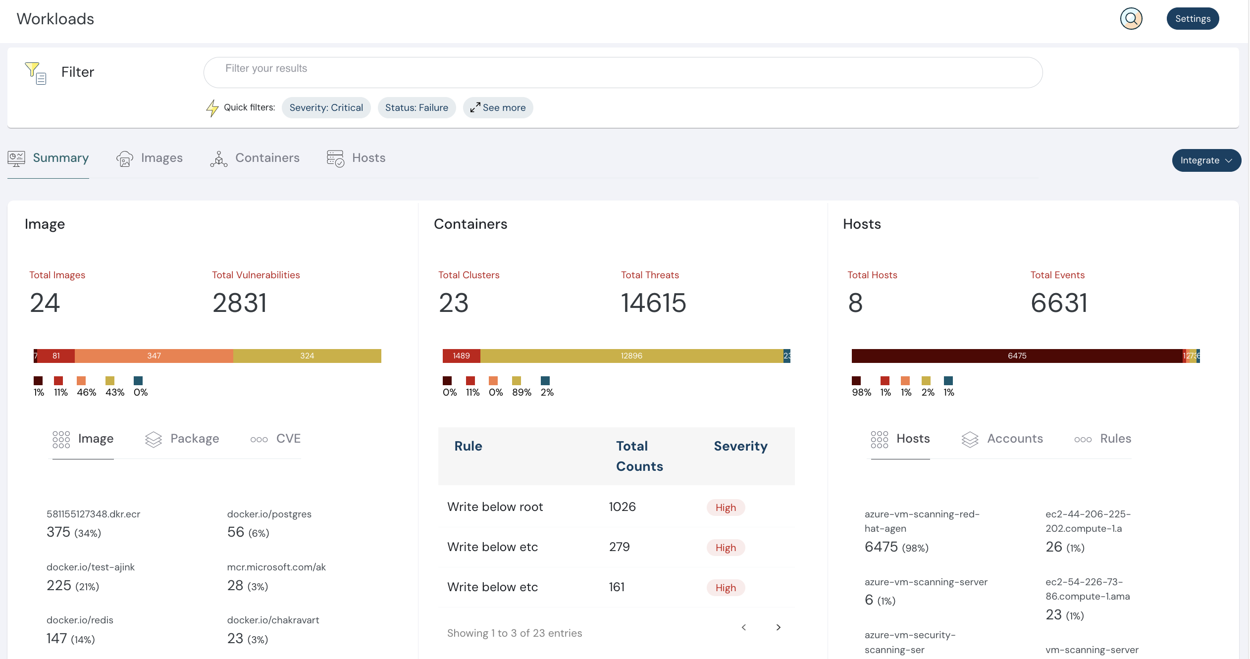Click the Summary monitor icon
Viewport: 1250px width, 659px height.
16,158
